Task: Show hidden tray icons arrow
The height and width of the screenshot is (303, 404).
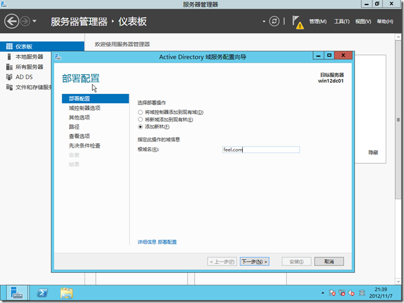Action: pyautogui.click(x=323, y=293)
